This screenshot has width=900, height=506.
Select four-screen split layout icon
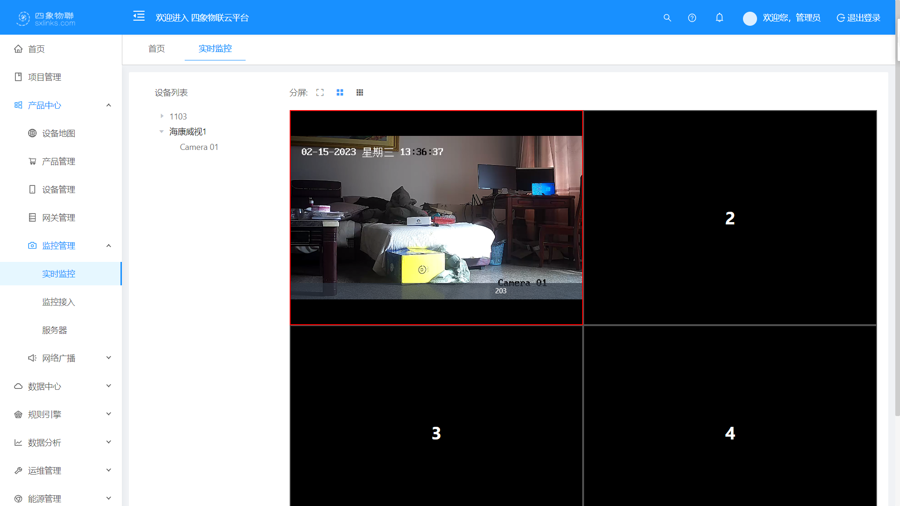click(x=340, y=93)
